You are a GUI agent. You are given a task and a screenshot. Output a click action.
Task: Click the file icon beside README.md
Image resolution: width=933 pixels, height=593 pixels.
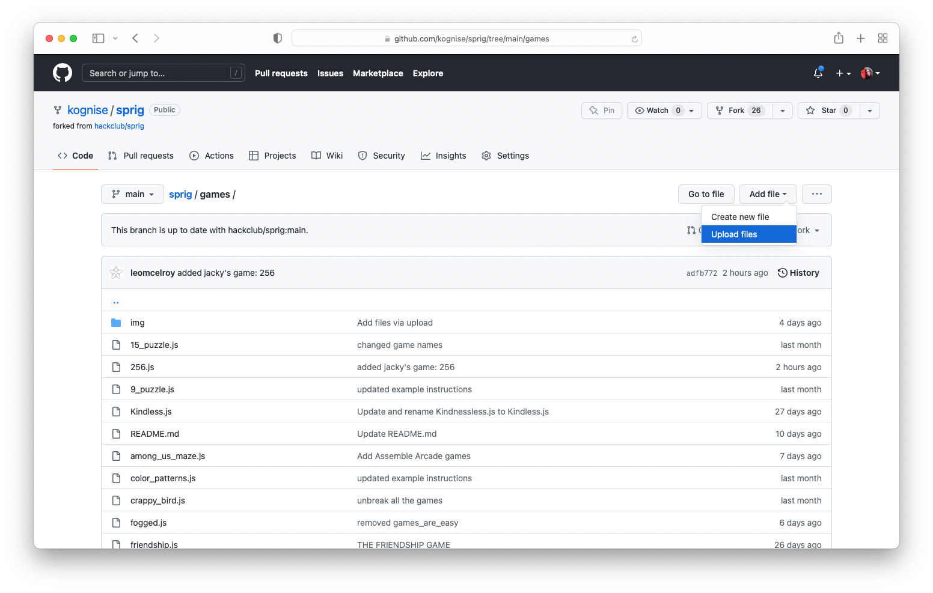point(116,433)
